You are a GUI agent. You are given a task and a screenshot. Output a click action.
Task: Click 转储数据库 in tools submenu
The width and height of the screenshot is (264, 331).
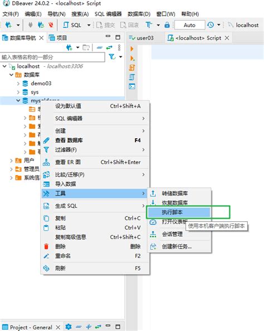click(179, 193)
